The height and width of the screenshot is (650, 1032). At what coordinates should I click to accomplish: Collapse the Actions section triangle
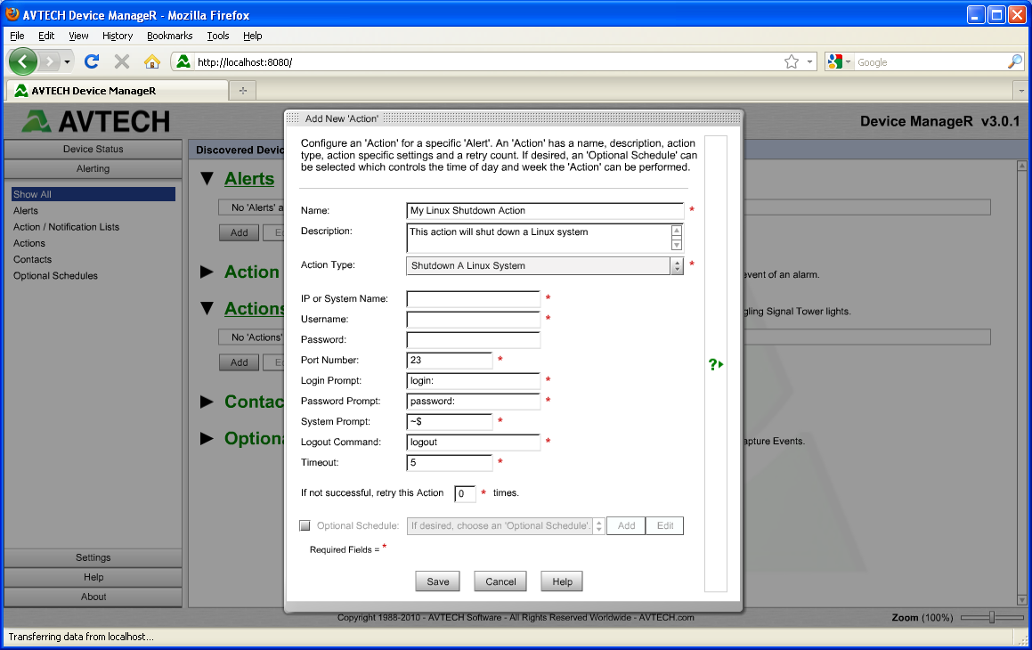207,309
